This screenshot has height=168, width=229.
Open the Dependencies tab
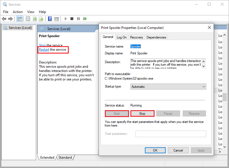pyautogui.click(x=156, y=37)
